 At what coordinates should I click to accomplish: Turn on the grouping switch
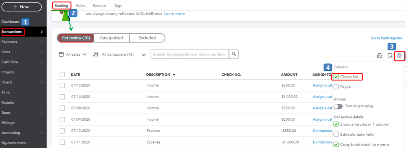(x=338, y=106)
